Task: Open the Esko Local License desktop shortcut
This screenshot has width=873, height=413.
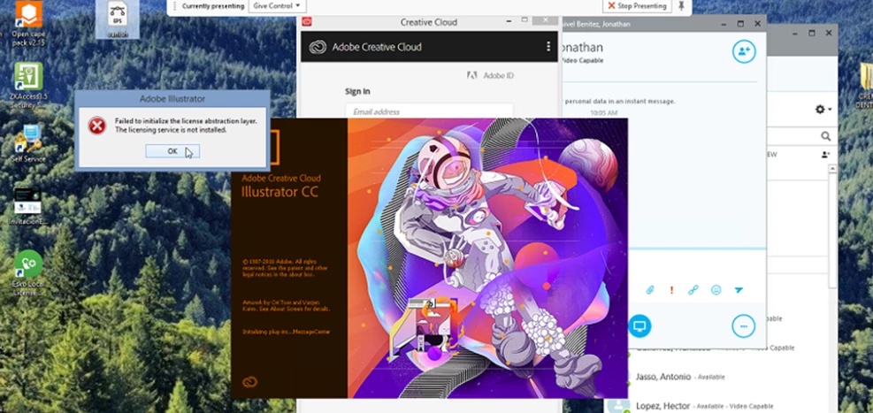Action: pos(28,272)
